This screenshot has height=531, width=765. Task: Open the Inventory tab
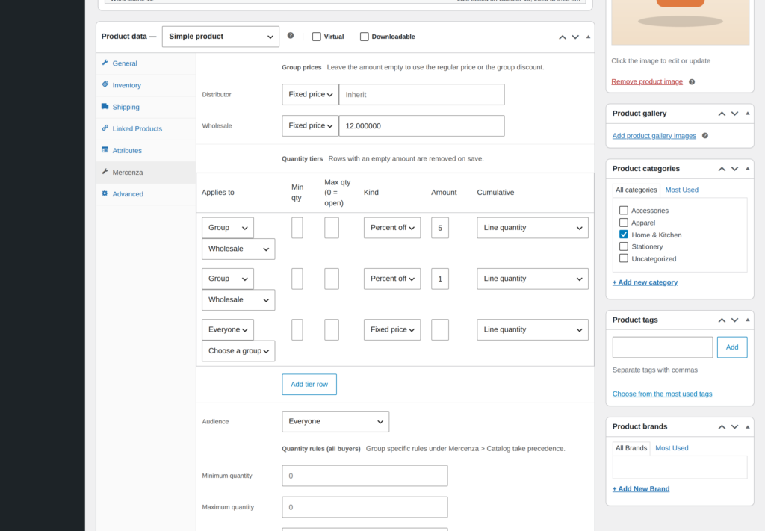pos(146,85)
